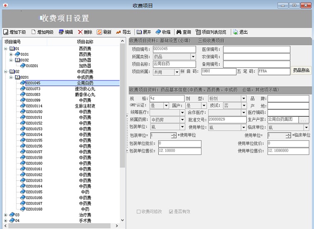Click the 项目编号 input field
Viewport: 314px width, 229px height.
click(174, 49)
